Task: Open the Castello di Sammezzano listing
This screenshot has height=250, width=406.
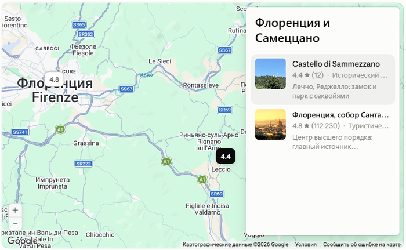Action: pyautogui.click(x=323, y=79)
